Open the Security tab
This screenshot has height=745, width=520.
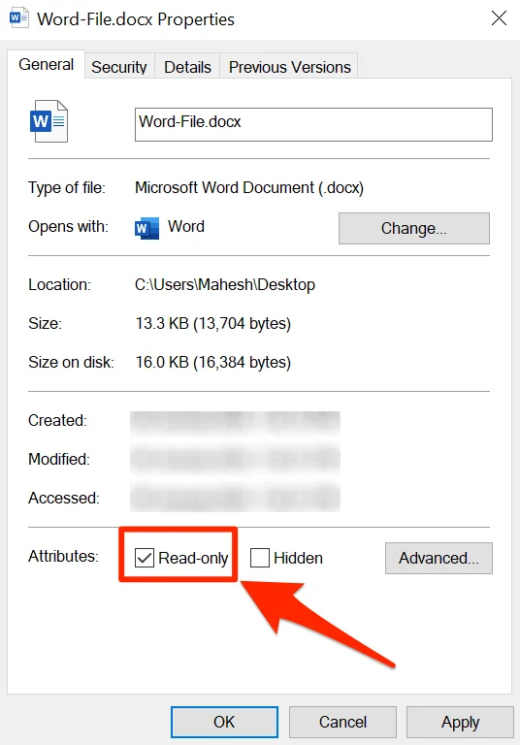[118, 67]
